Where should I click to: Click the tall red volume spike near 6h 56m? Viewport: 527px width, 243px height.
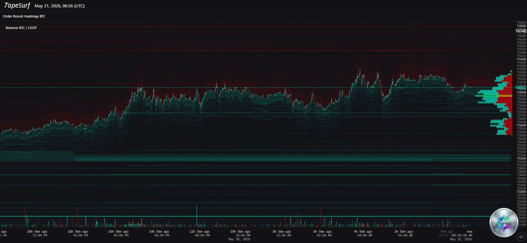tap(321, 216)
